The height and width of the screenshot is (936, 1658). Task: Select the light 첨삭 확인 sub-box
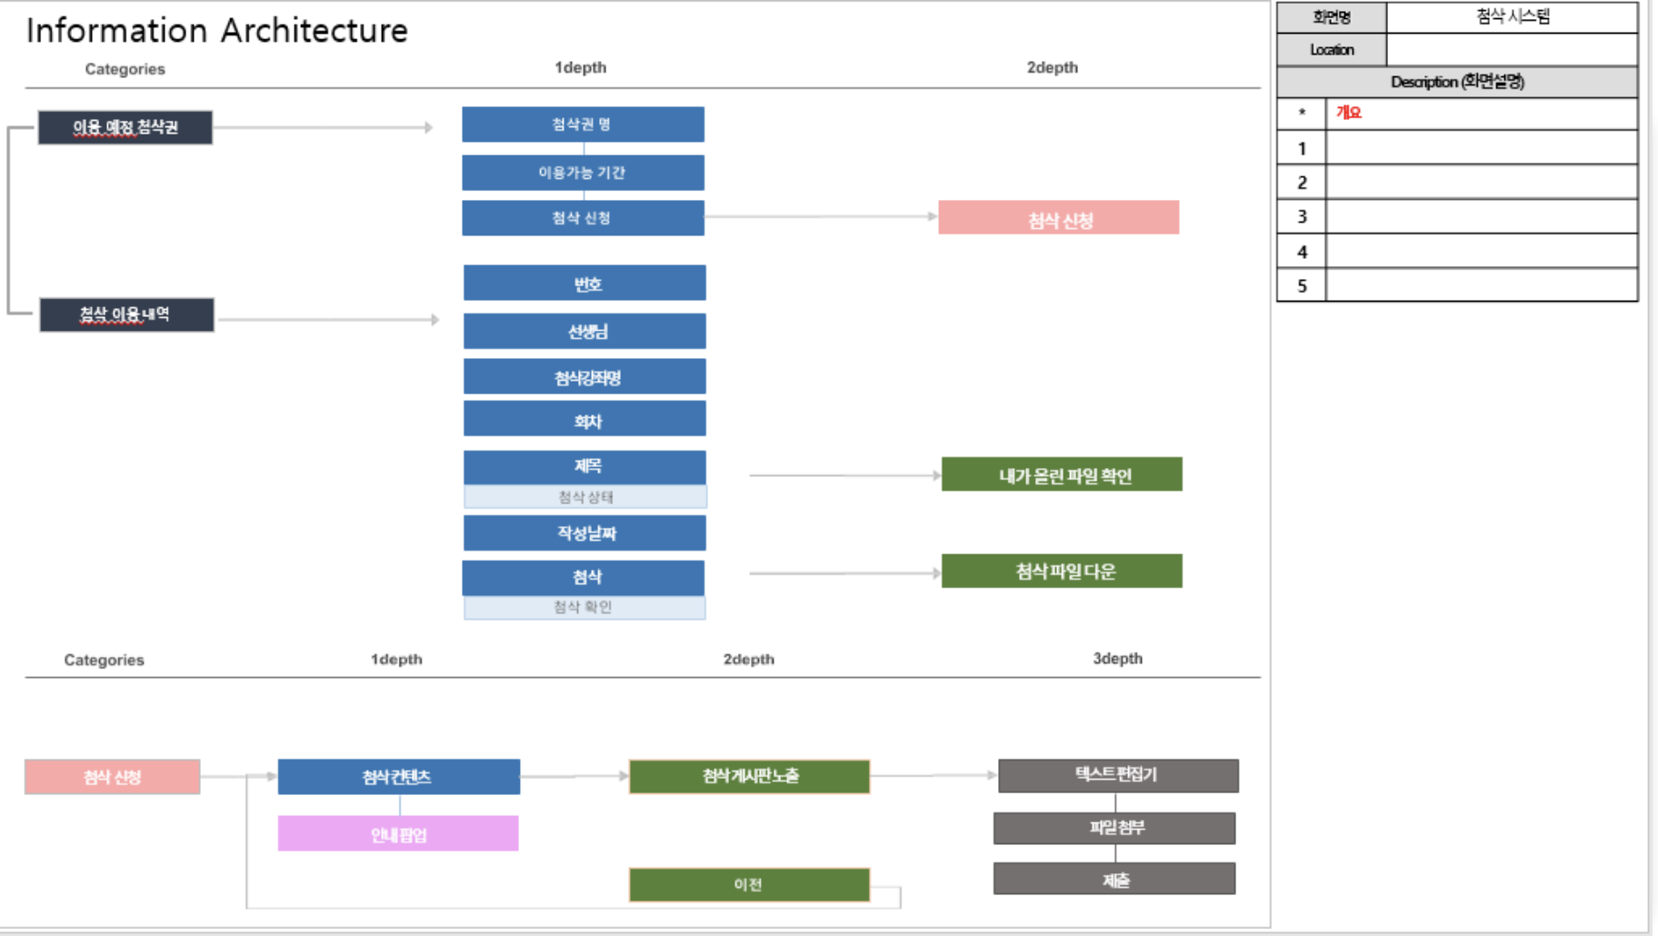tap(584, 608)
